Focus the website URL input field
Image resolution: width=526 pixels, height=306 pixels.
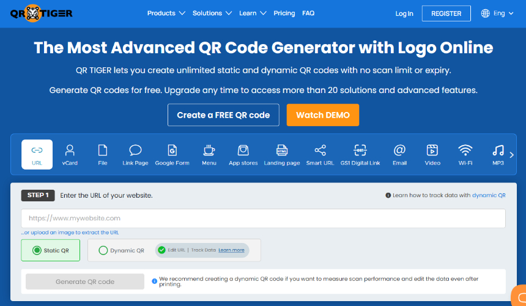point(264,218)
